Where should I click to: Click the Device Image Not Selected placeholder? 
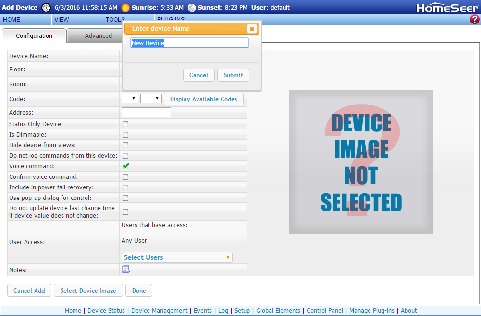tap(360, 162)
